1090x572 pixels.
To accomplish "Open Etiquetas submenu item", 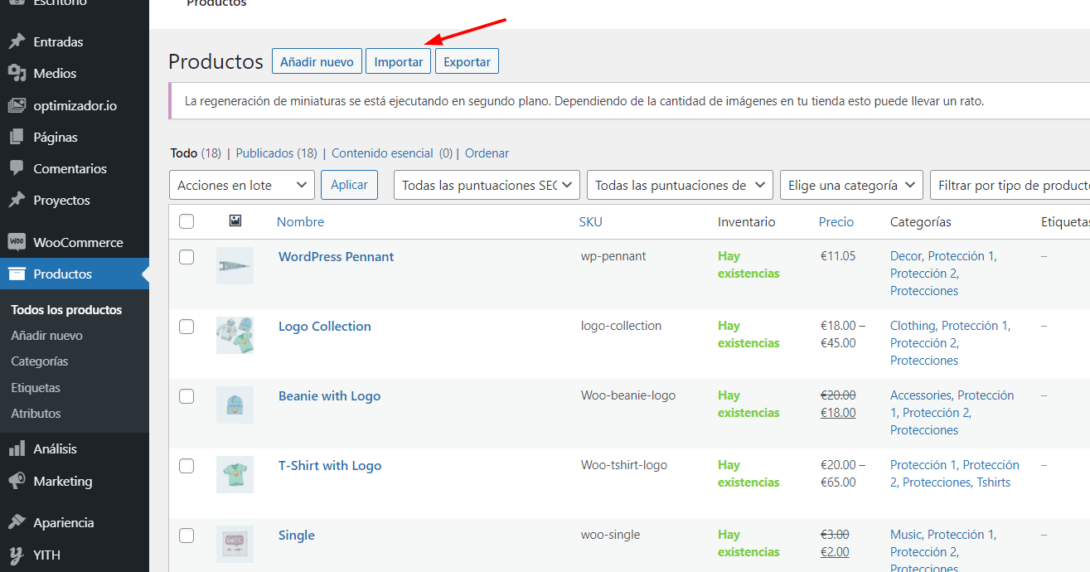I will point(36,387).
